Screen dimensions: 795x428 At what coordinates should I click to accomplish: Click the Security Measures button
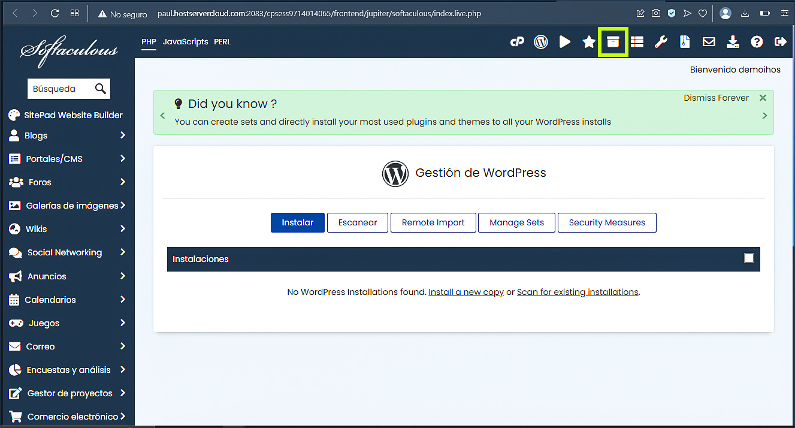(x=607, y=222)
